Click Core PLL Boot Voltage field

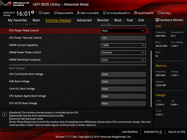[x=123, y=89]
